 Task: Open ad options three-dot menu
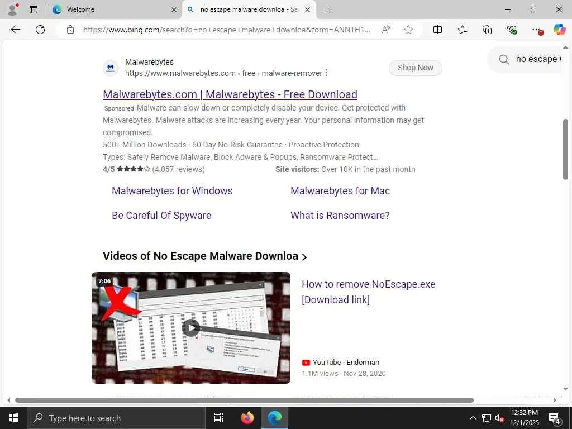tap(326, 73)
